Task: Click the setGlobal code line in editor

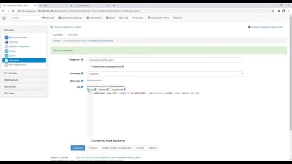Action: pyautogui.click(x=146, y=93)
